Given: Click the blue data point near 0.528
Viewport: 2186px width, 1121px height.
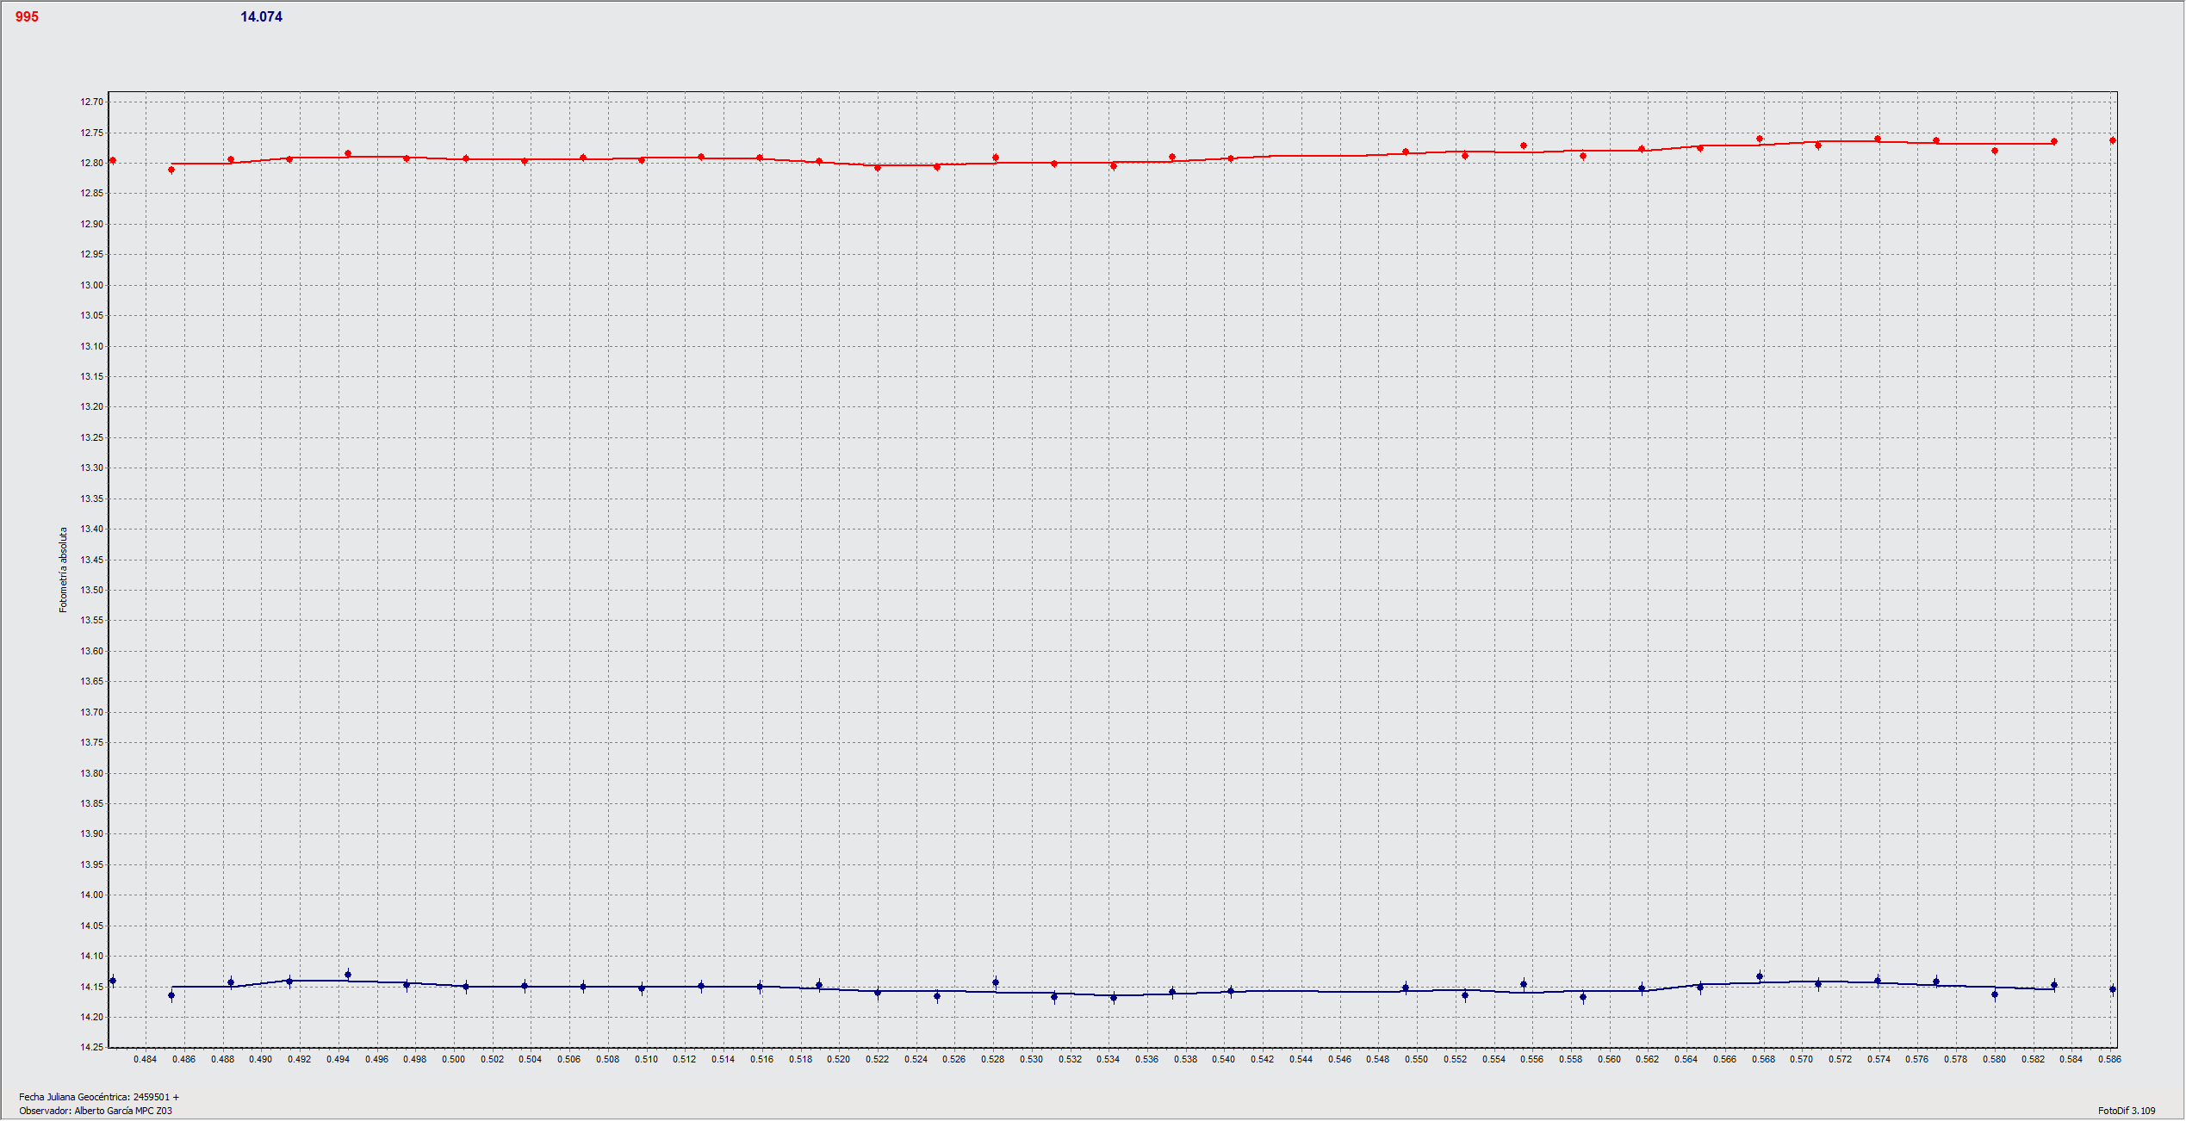Looking at the screenshot, I should [996, 982].
